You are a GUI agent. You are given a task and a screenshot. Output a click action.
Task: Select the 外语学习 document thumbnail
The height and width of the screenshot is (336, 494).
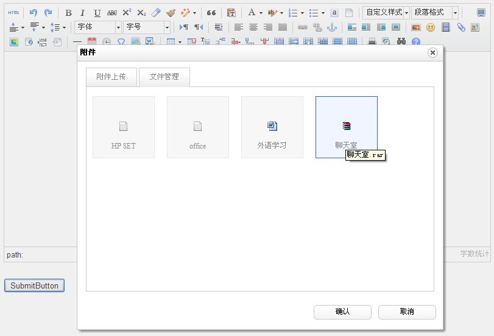pos(272,127)
